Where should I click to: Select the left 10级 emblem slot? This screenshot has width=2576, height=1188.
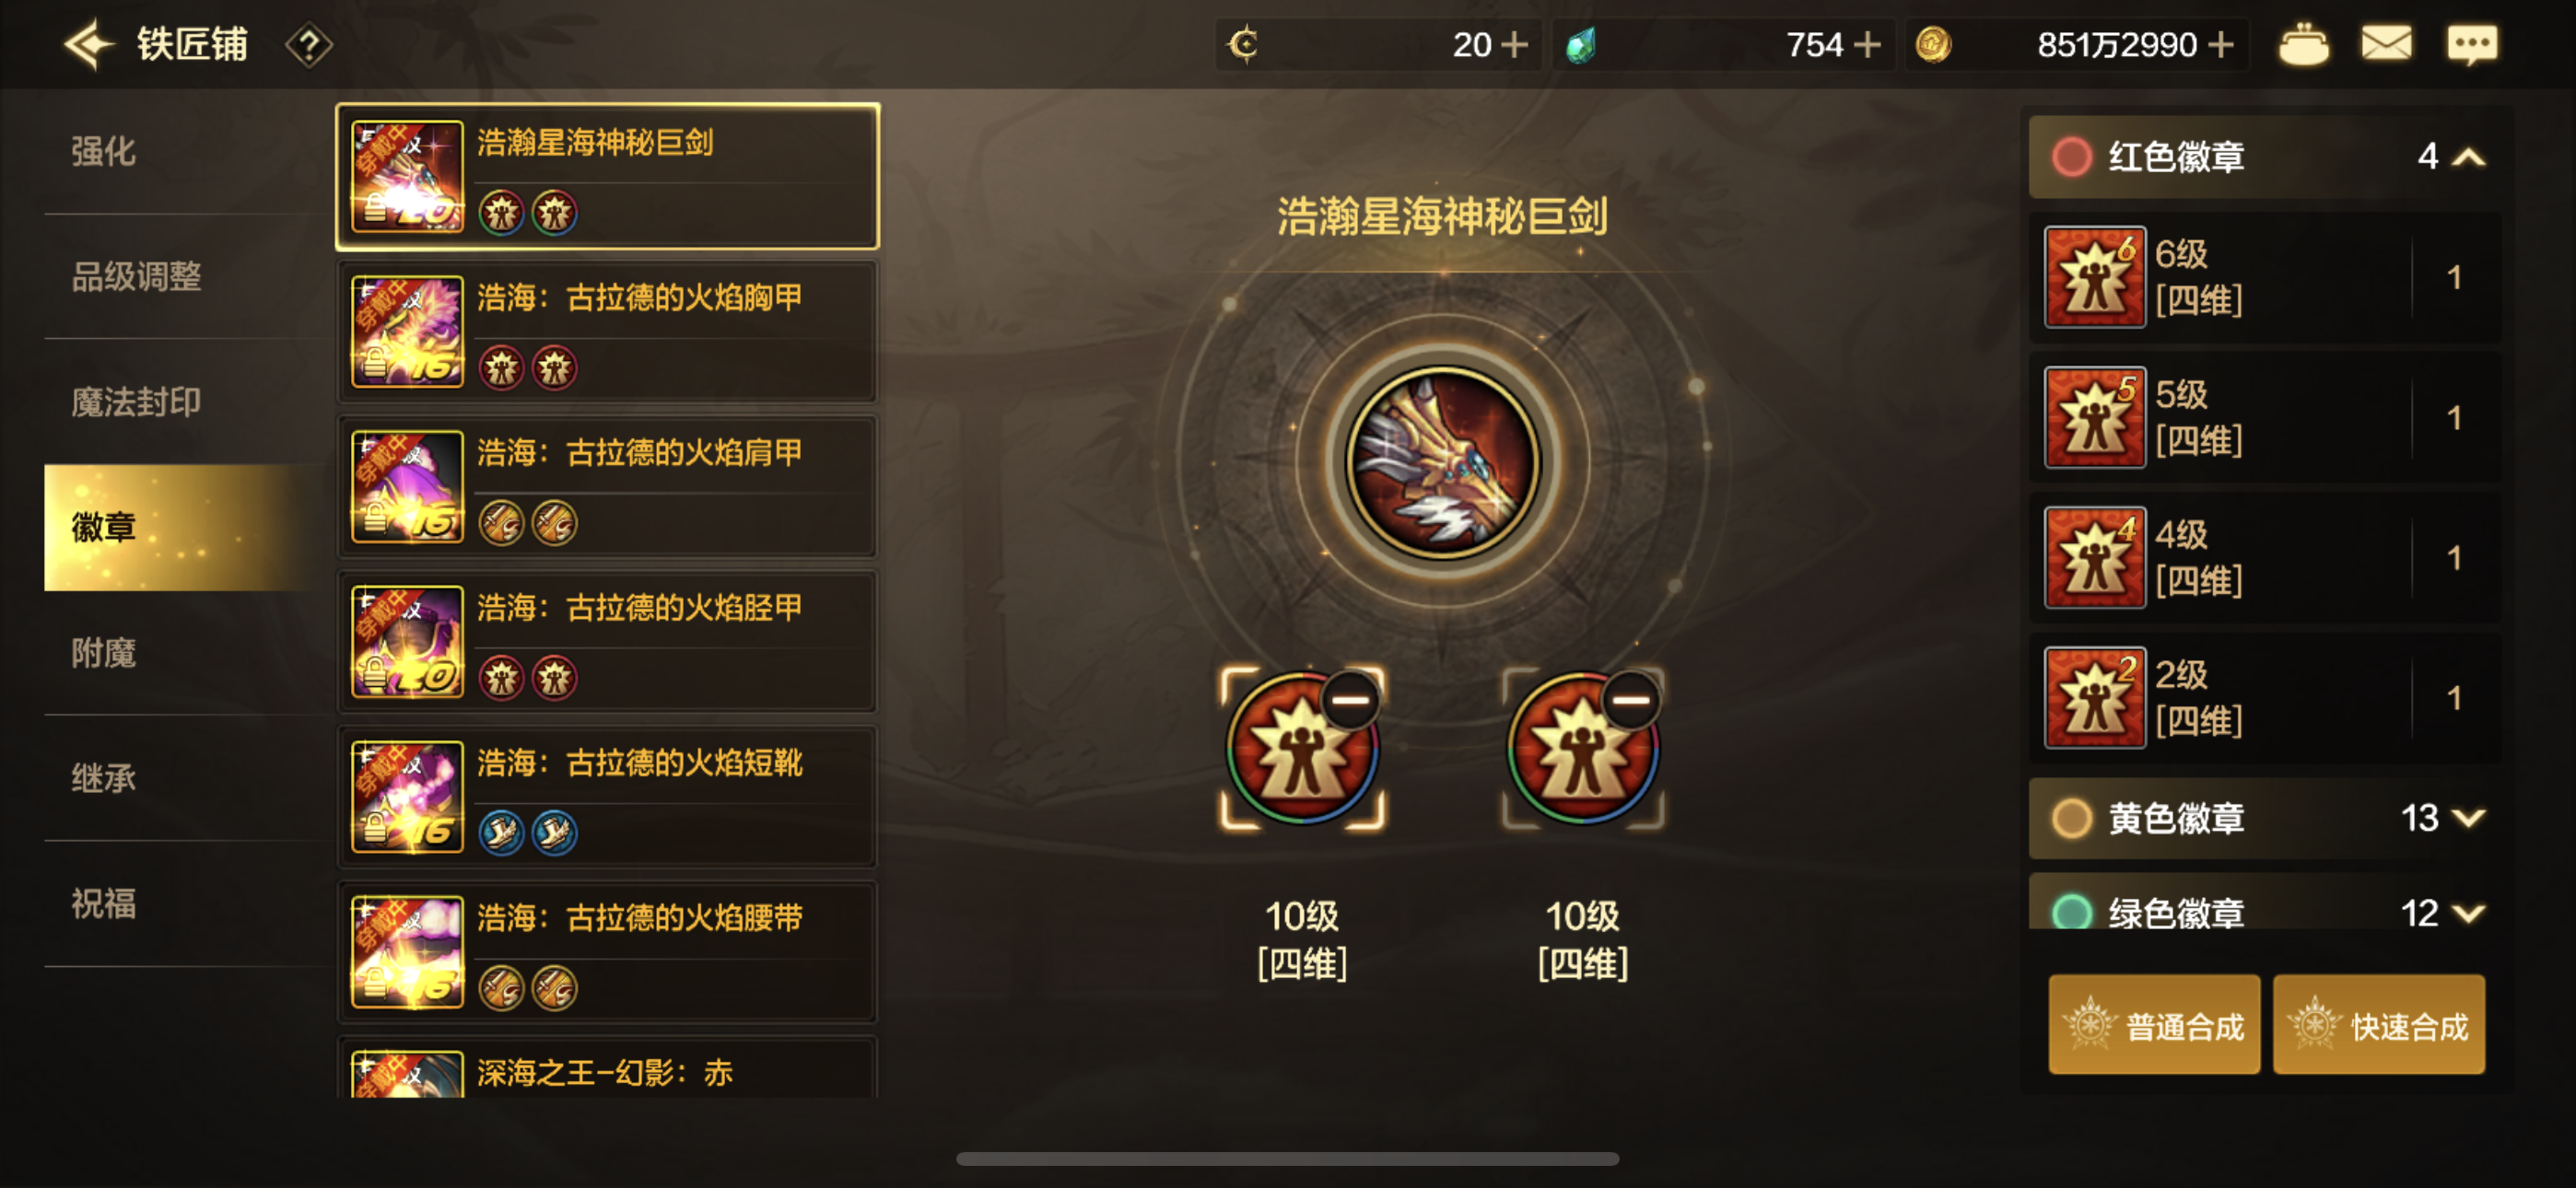click(1302, 748)
